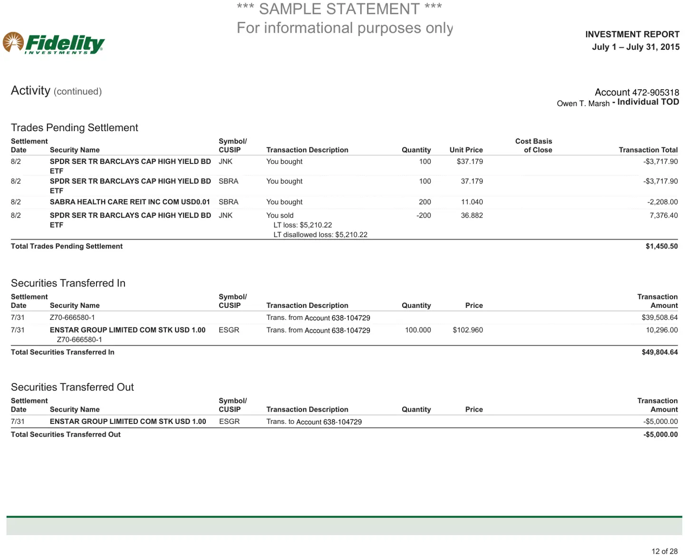Select Account 472-905318 text
685x557 pixels.
(x=637, y=92)
